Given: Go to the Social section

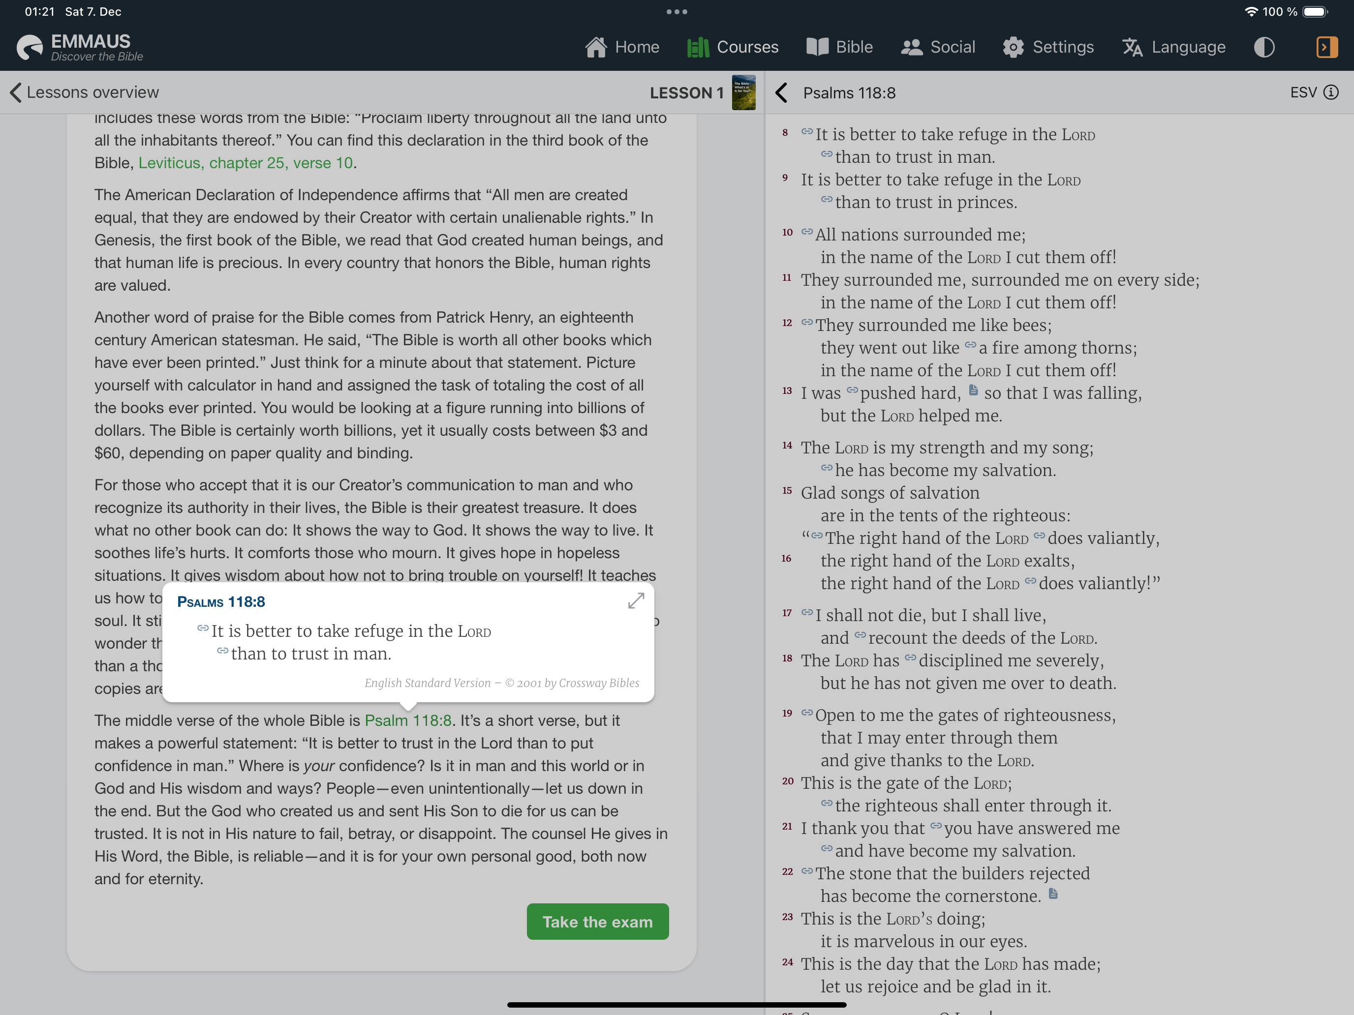Looking at the screenshot, I should 938,47.
